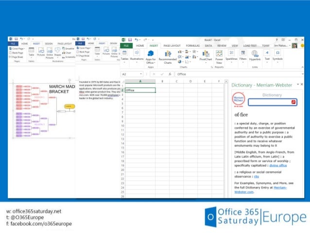Open the Charts group dialog launcher
This screenshot has width=310, height=233.
click(212, 67)
